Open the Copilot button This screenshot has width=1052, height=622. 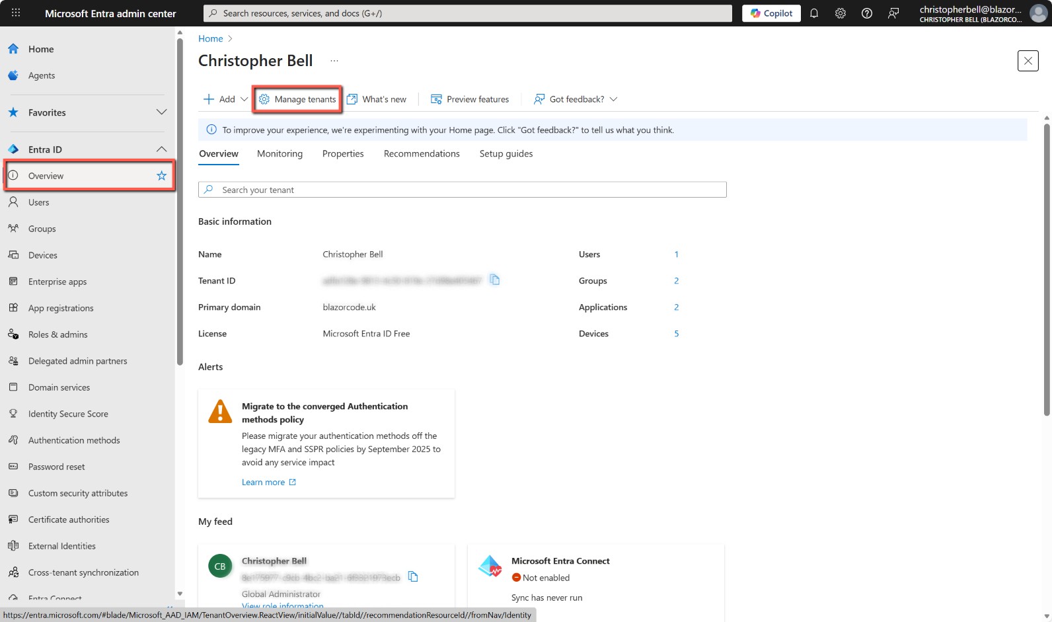pyautogui.click(x=771, y=13)
